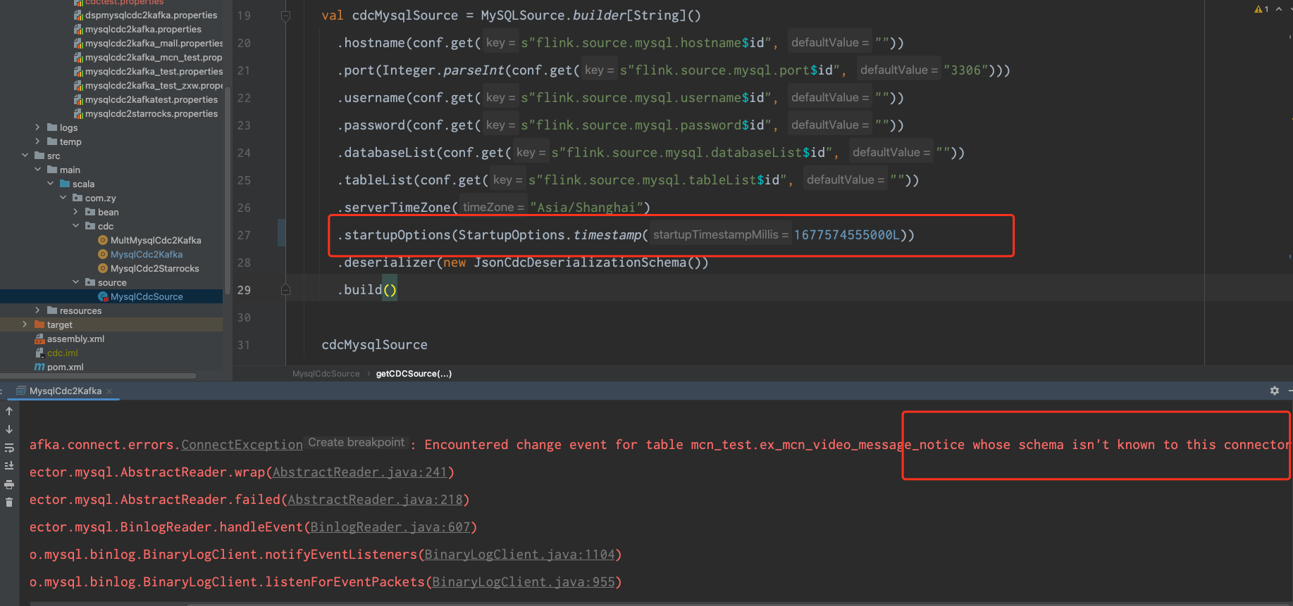Click the up stack trace arrow icon
The height and width of the screenshot is (606, 1293).
9,411
